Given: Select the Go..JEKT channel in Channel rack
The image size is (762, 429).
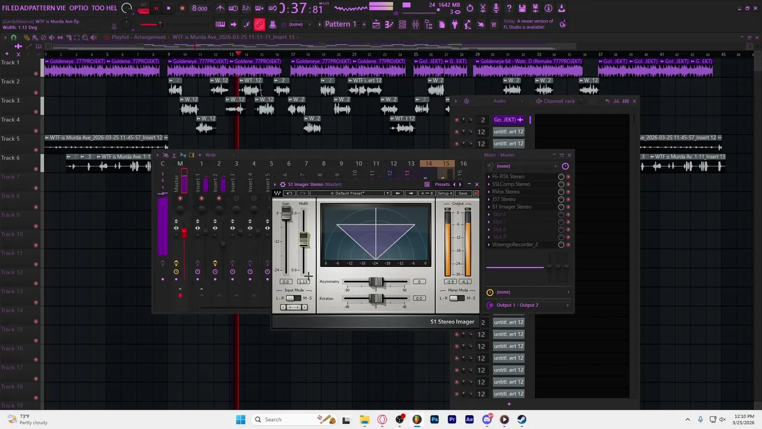Looking at the screenshot, I should tap(508, 120).
